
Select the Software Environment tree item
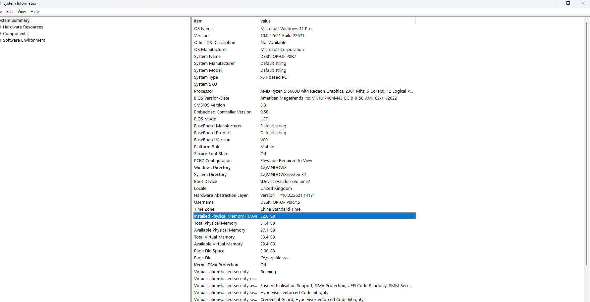24,40
